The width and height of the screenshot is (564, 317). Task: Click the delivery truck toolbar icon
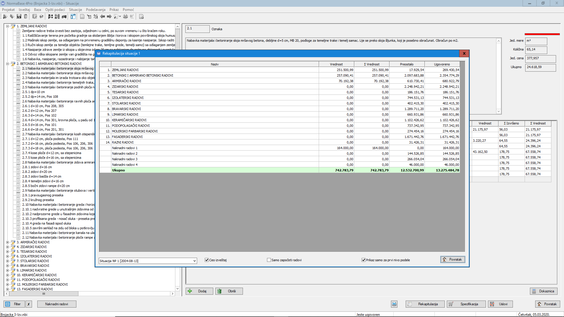(64, 17)
